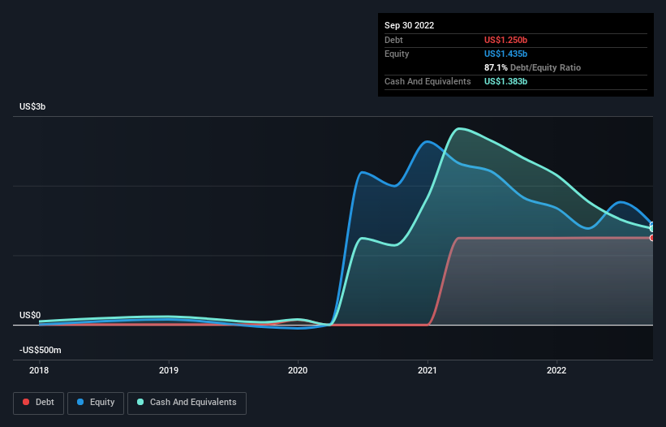666x427 pixels.
Task: Click the Cash And Equivalents tooltip label
Action: (x=428, y=81)
